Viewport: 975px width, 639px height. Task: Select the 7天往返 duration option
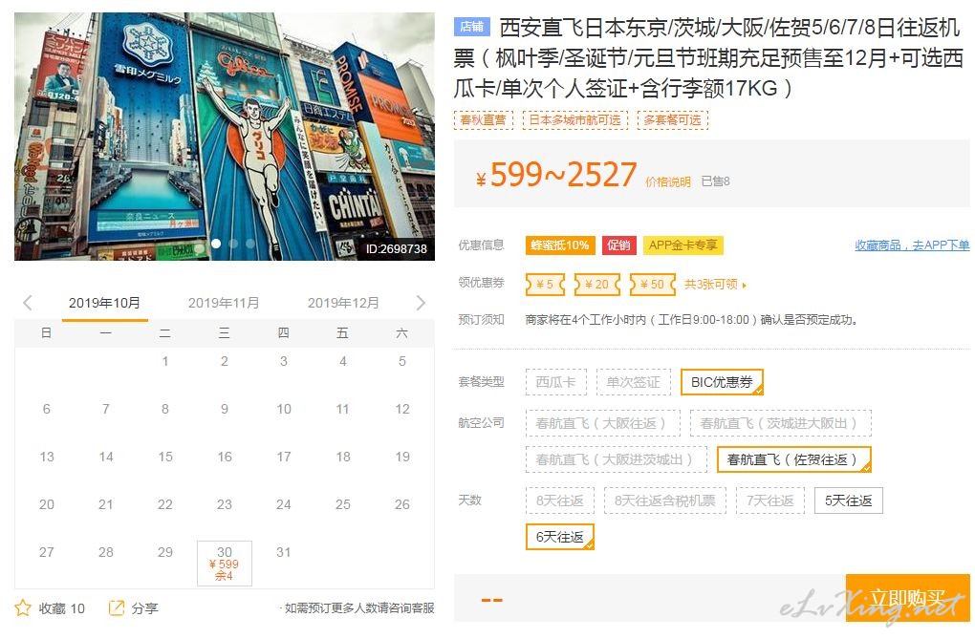(769, 501)
